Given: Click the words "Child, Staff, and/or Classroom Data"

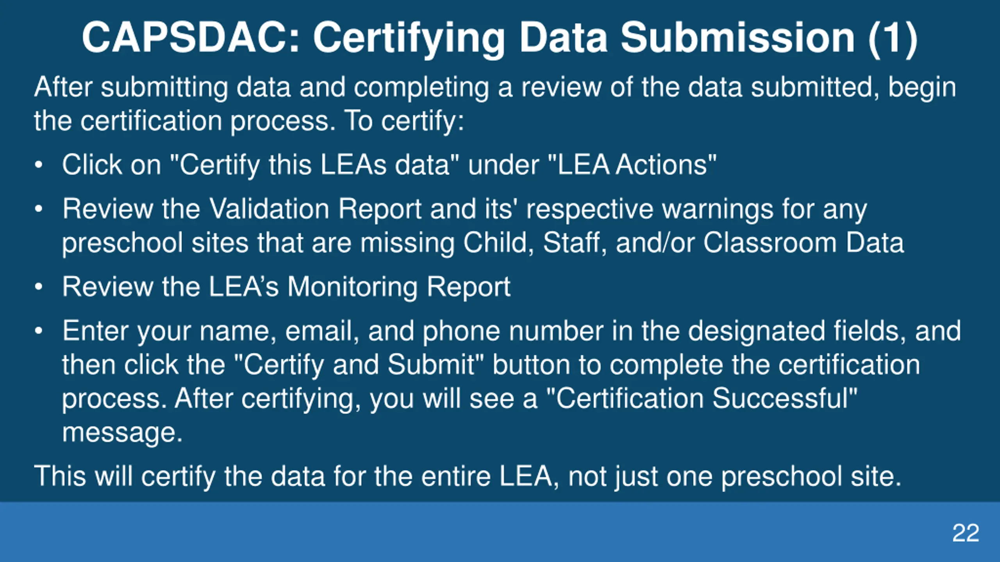Looking at the screenshot, I should pos(684,243).
